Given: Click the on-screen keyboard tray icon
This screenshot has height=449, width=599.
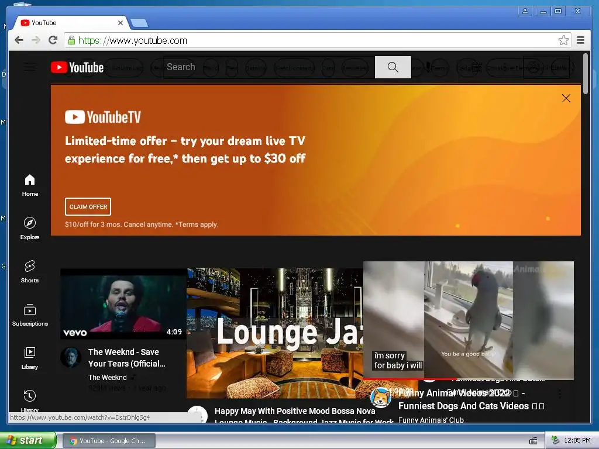Looking at the screenshot, I should point(533,441).
